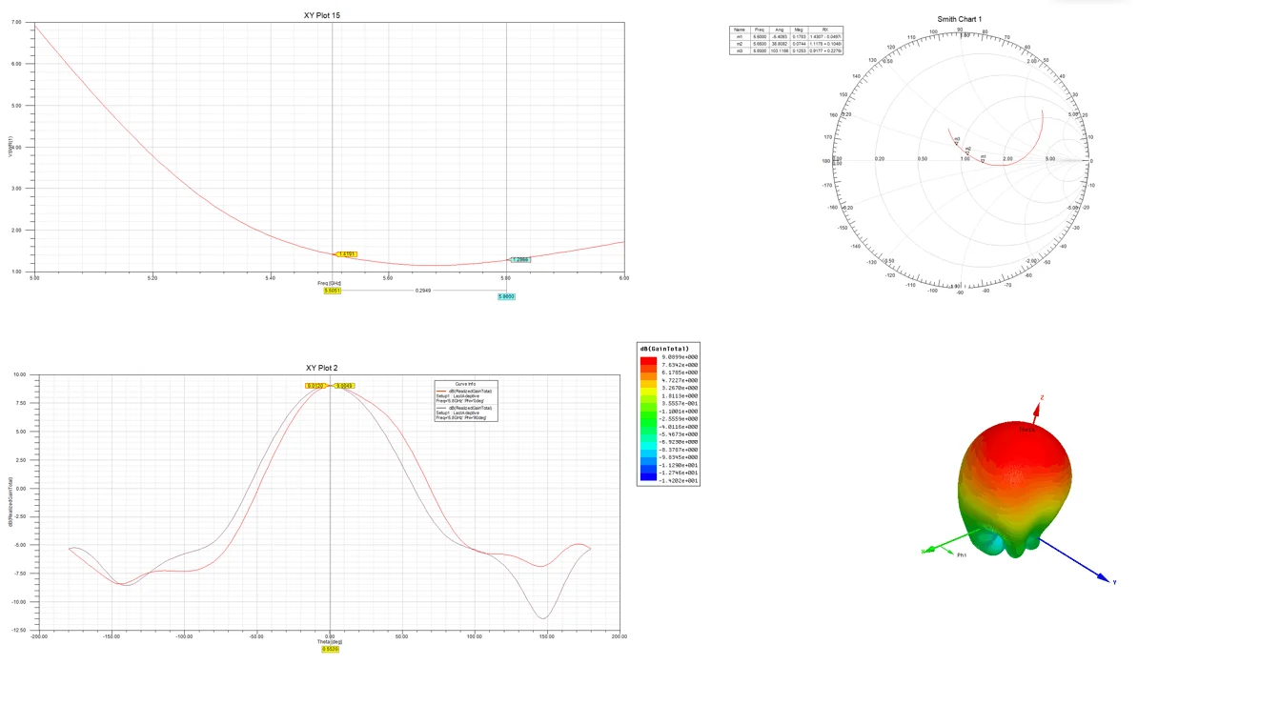
Task: Select marker m3 on the Smith chart
Action: click(957, 141)
